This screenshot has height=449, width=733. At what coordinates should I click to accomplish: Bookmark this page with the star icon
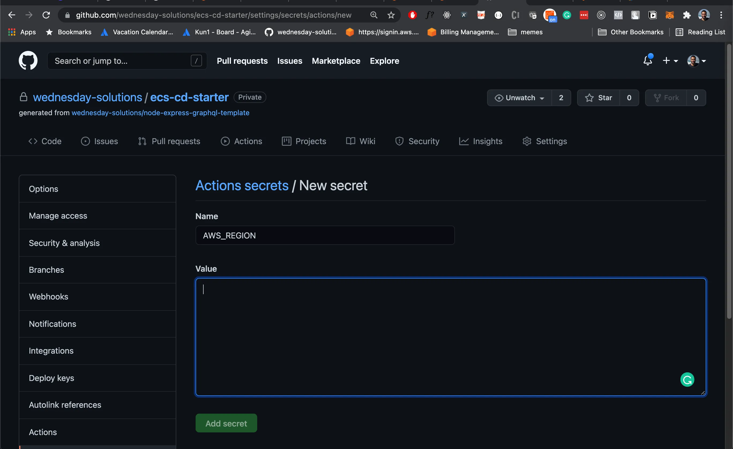391,15
